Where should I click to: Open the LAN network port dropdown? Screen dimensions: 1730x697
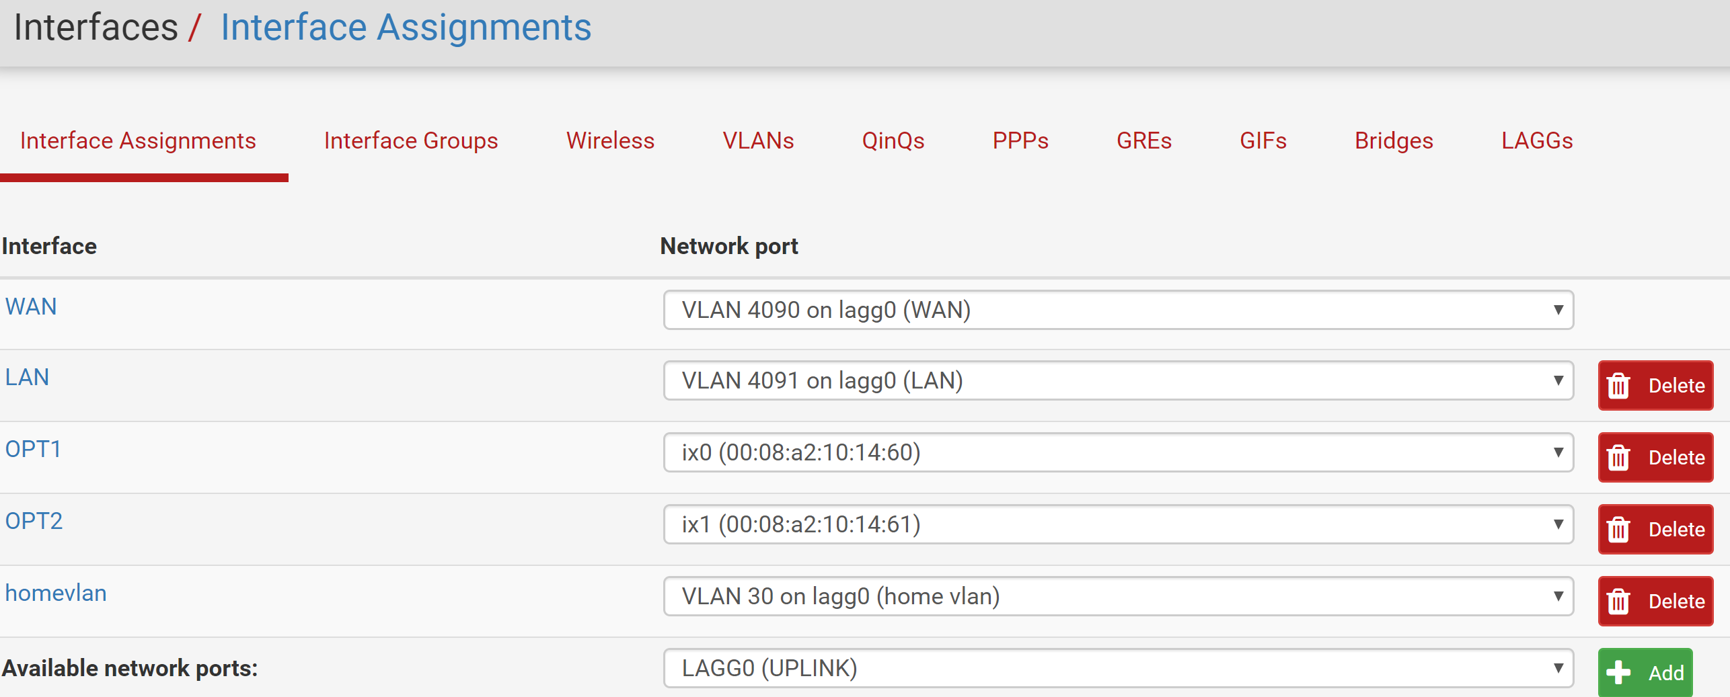1118,380
